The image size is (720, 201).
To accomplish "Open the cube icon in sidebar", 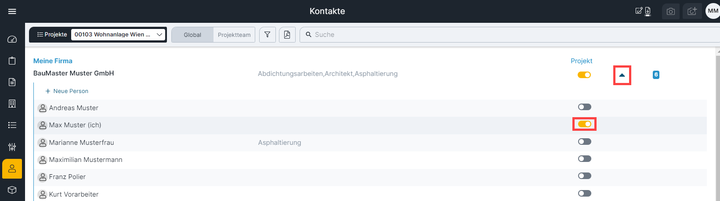I will tap(12, 190).
